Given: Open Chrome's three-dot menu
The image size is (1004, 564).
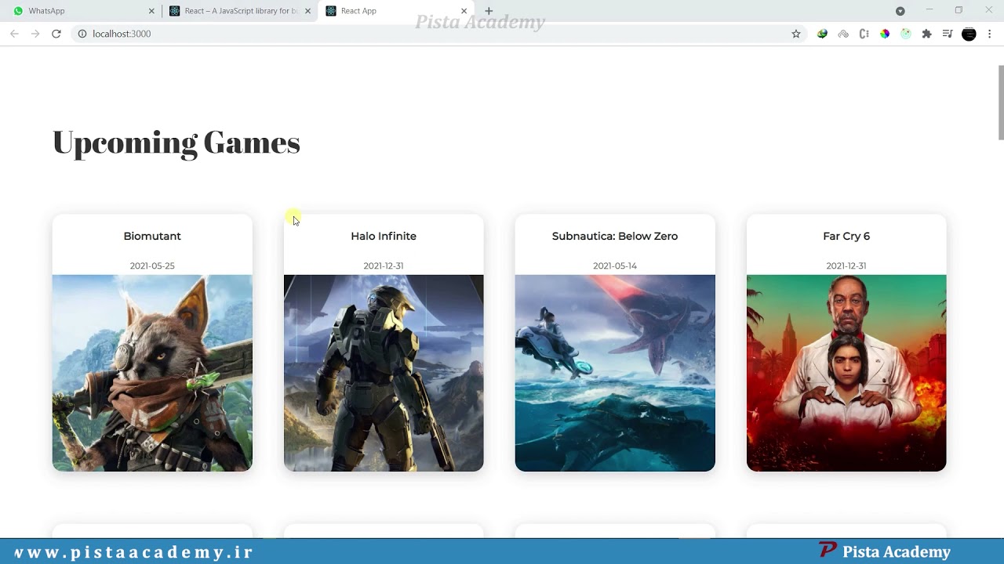Looking at the screenshot, I should (990, 34).
